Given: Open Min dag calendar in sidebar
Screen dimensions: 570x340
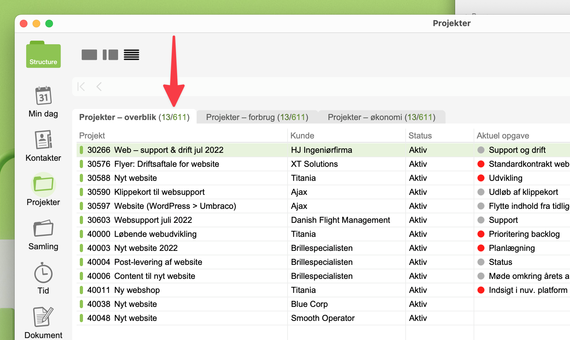Looking at the screenshot, I should (x=43, y=102).
